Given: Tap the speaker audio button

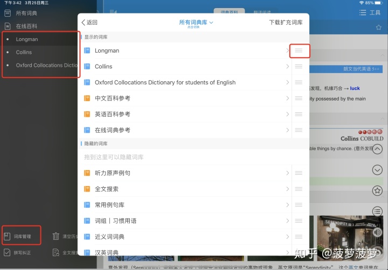Looking at the screenshot, I should tap(377, 232).
